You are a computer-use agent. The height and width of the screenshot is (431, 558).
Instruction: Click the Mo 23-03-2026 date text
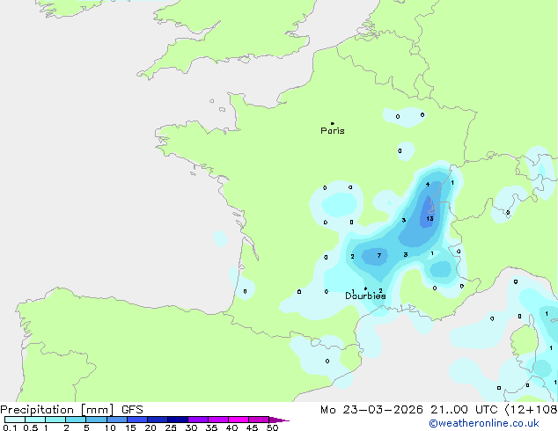[371, 410]
